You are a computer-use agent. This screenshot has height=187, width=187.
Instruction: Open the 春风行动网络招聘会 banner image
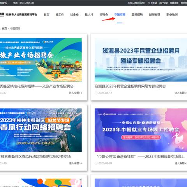click(x=41, y=130)
